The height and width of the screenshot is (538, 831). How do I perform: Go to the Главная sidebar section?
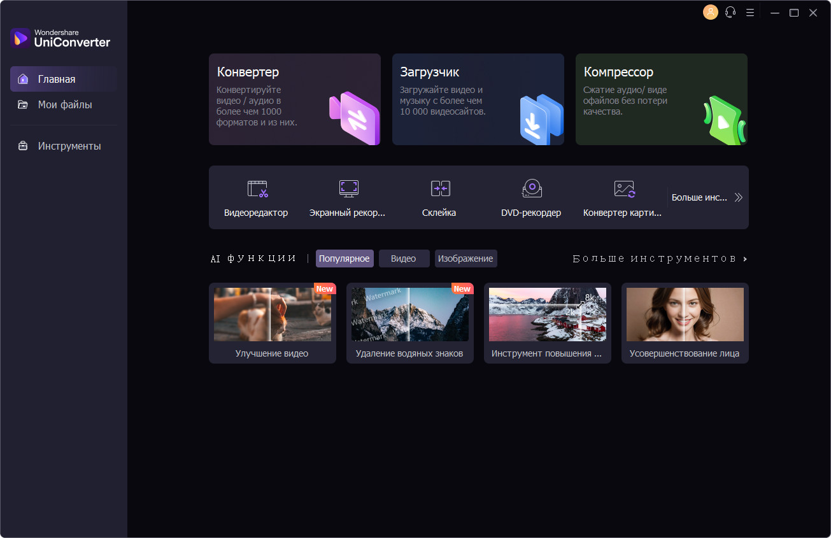coord(64,79)
